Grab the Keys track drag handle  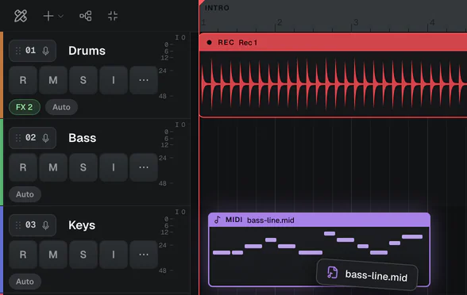coord(18,225)
